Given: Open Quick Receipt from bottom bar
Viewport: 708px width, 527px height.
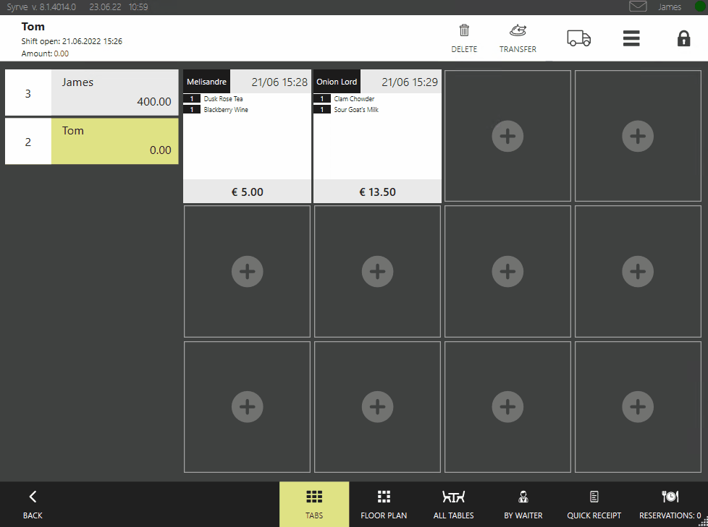Looking at the screenshot, I should point(594,504).
